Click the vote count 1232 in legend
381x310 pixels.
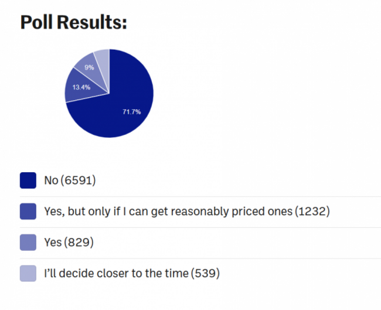312,211
